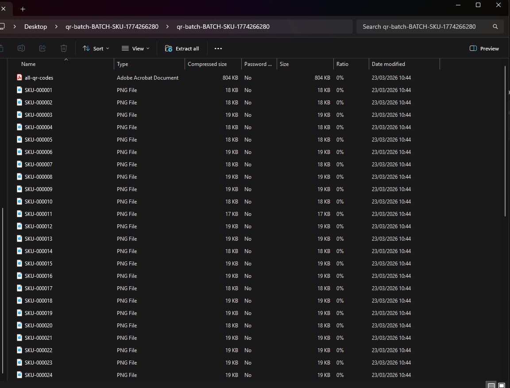Click the PNG file icon beside SKU-000001
The height and width of the screenshot is (388, 510).
point(19,90)
